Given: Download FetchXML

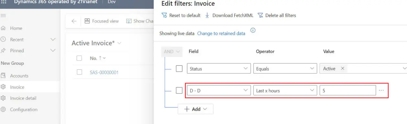Looking at the screenshot, I should tap(230, 15).
